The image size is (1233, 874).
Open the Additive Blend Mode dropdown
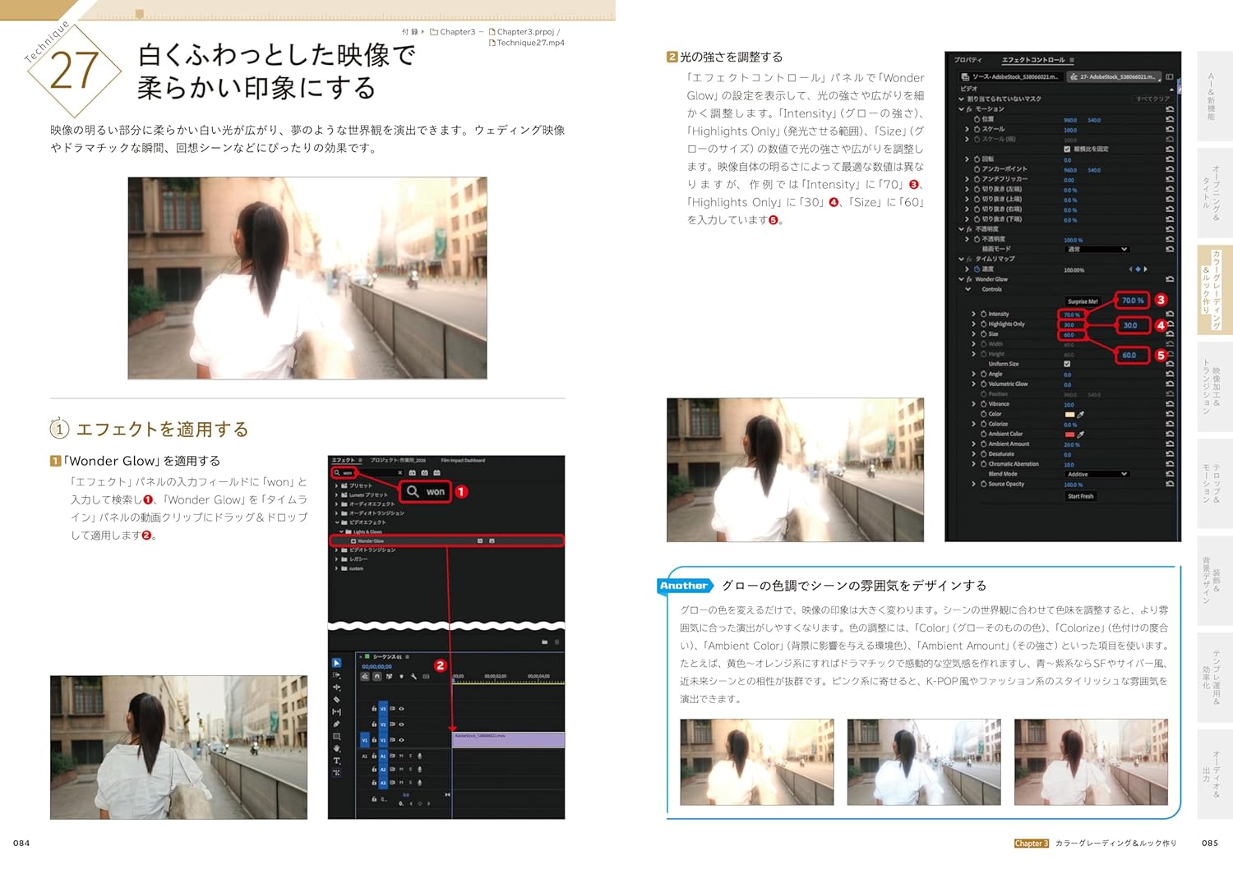coord(1097,474)
